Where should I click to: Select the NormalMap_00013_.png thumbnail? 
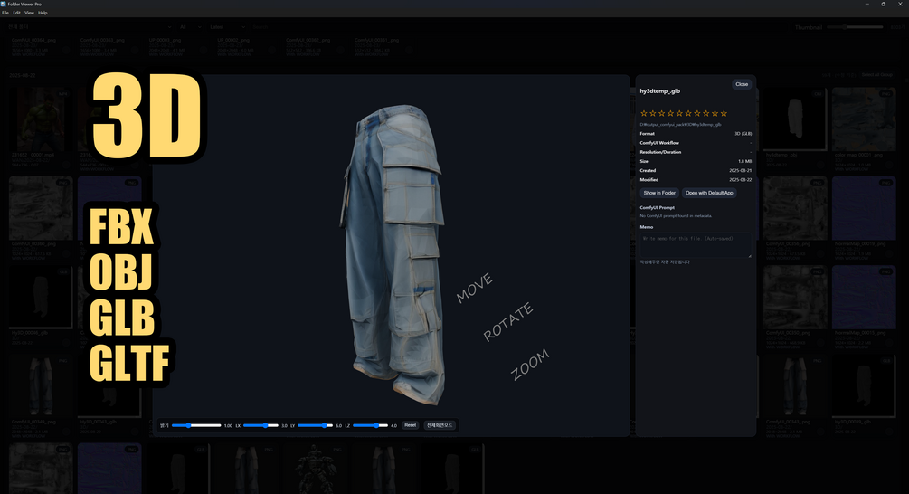(x=864, y=298)
